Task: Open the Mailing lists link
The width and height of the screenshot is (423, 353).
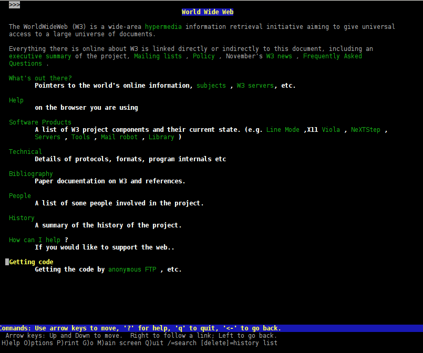Action: (158, 56)
